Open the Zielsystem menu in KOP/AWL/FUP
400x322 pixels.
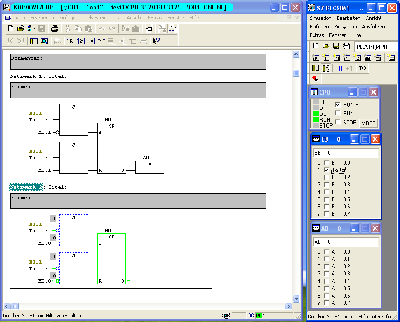95,18
